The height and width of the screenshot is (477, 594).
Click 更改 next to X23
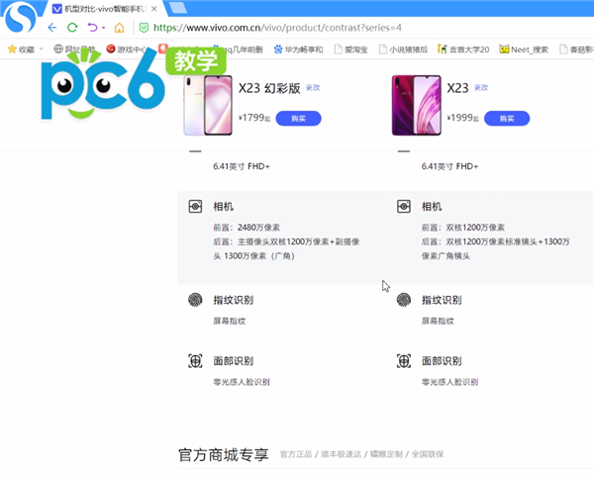(481, 87)
